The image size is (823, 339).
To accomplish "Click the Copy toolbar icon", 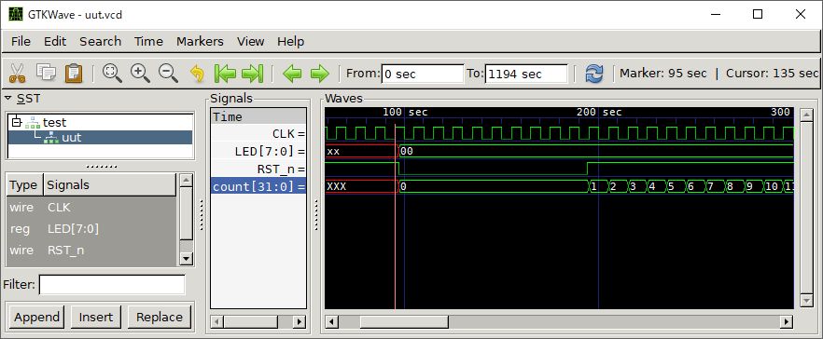I will (46, 74).
